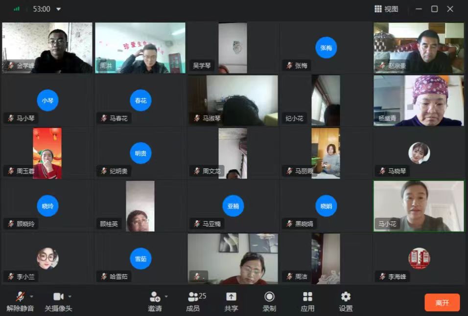The image size is (468, 316).
Task: Expand camera options arrow beside 关摄像头
Action: (70, 296)
